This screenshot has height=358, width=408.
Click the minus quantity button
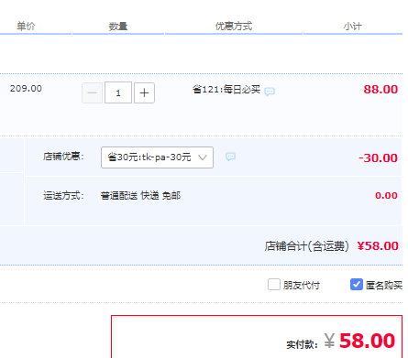coord(92,92)
